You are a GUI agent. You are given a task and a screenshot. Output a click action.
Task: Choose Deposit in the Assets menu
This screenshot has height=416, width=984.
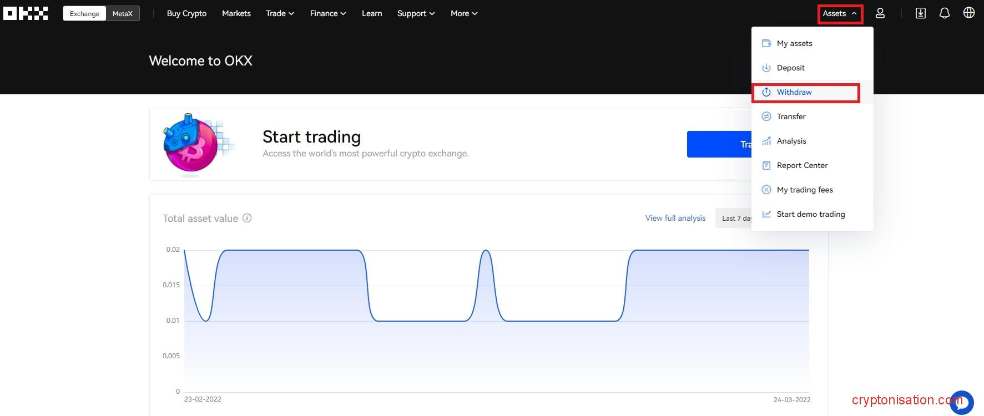(x=790, y=68)
